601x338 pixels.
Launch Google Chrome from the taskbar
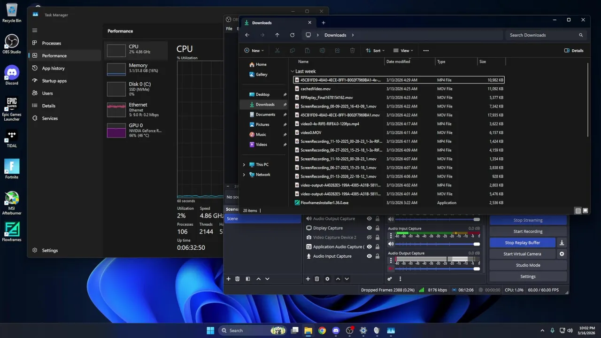coord(322,330)
